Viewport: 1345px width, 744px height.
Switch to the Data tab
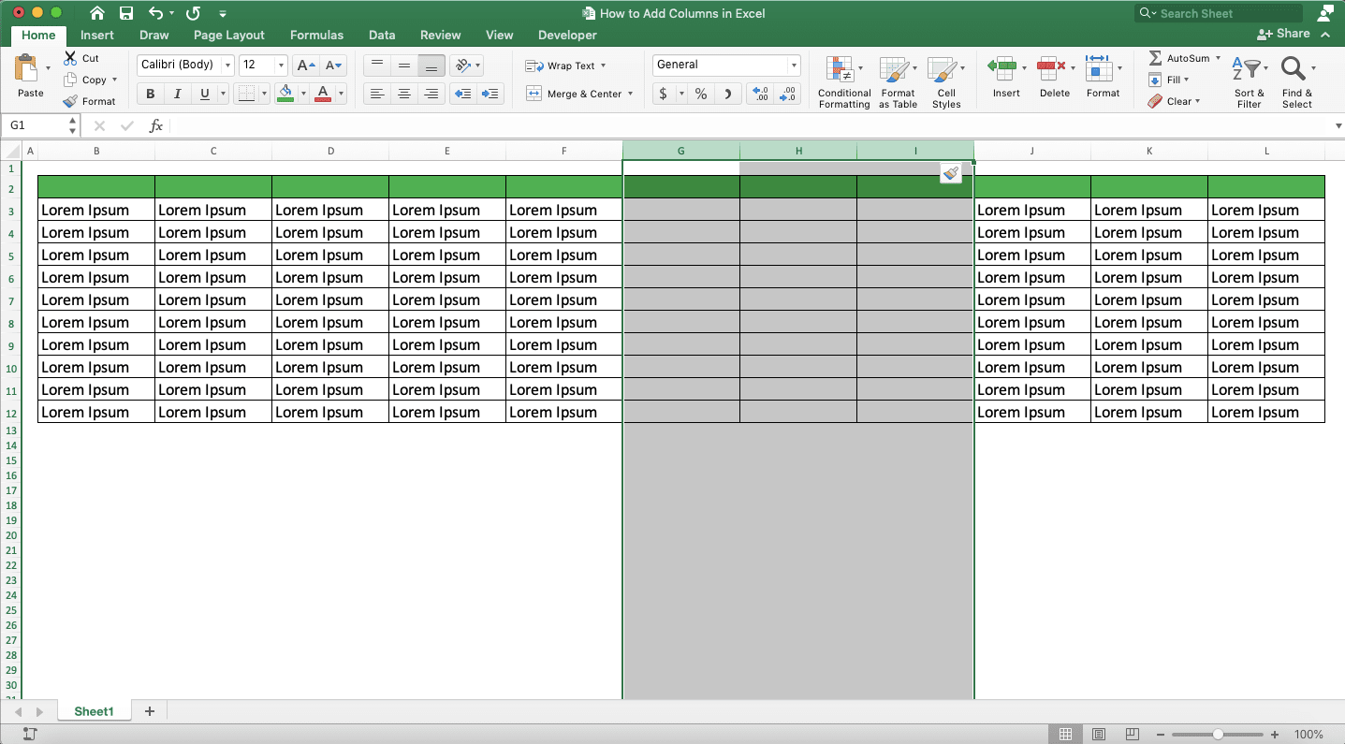pos(382,35)
